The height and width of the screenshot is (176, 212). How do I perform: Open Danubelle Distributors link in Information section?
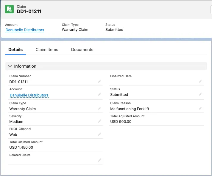point(29,95)
